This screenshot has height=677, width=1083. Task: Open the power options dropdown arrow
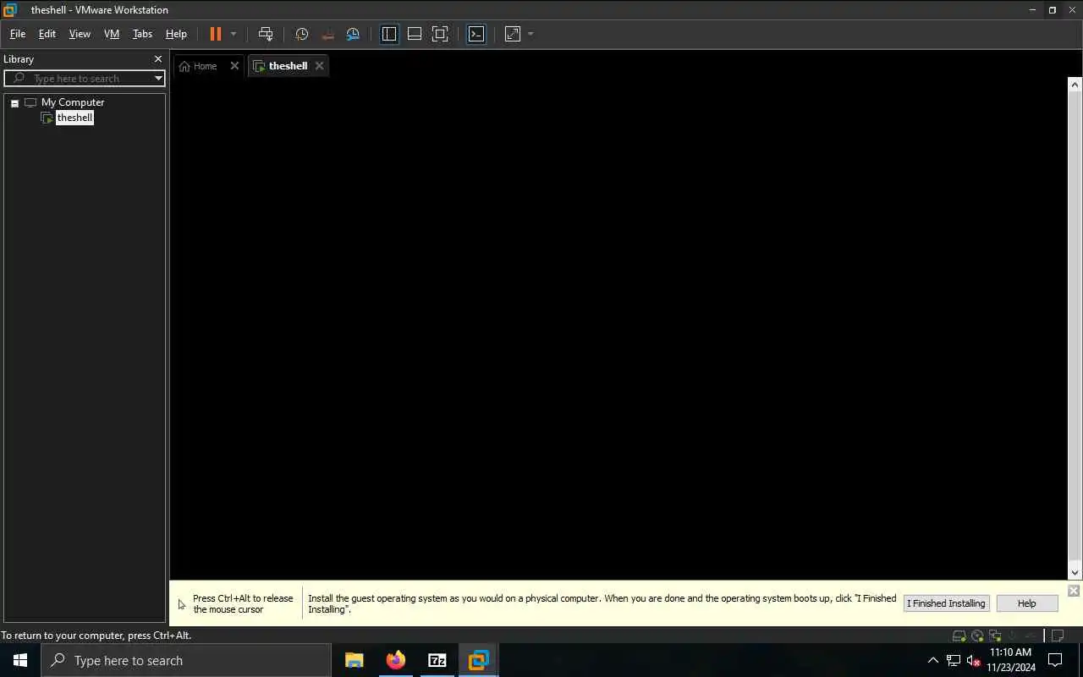pos(234,34)
